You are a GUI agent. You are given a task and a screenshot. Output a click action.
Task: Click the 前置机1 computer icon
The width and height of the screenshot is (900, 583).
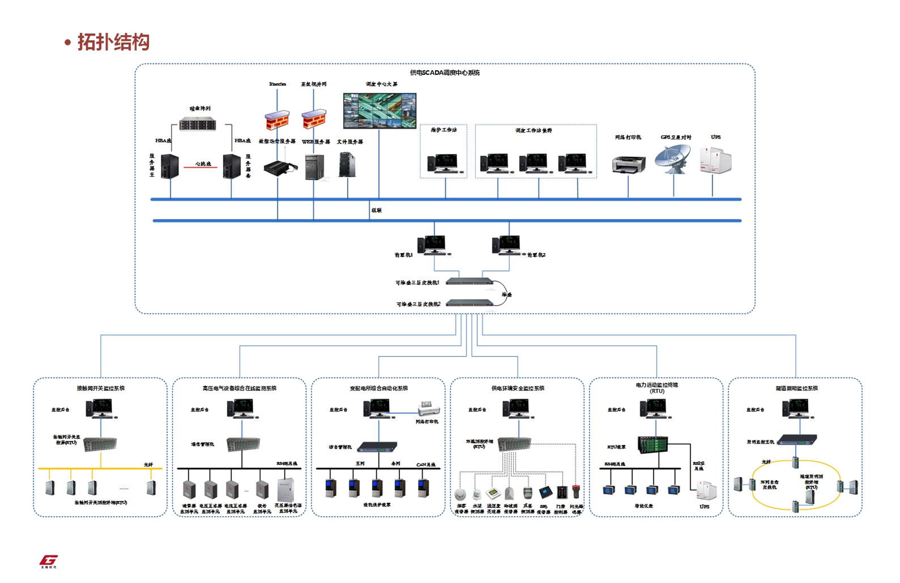tap(432, 245)
